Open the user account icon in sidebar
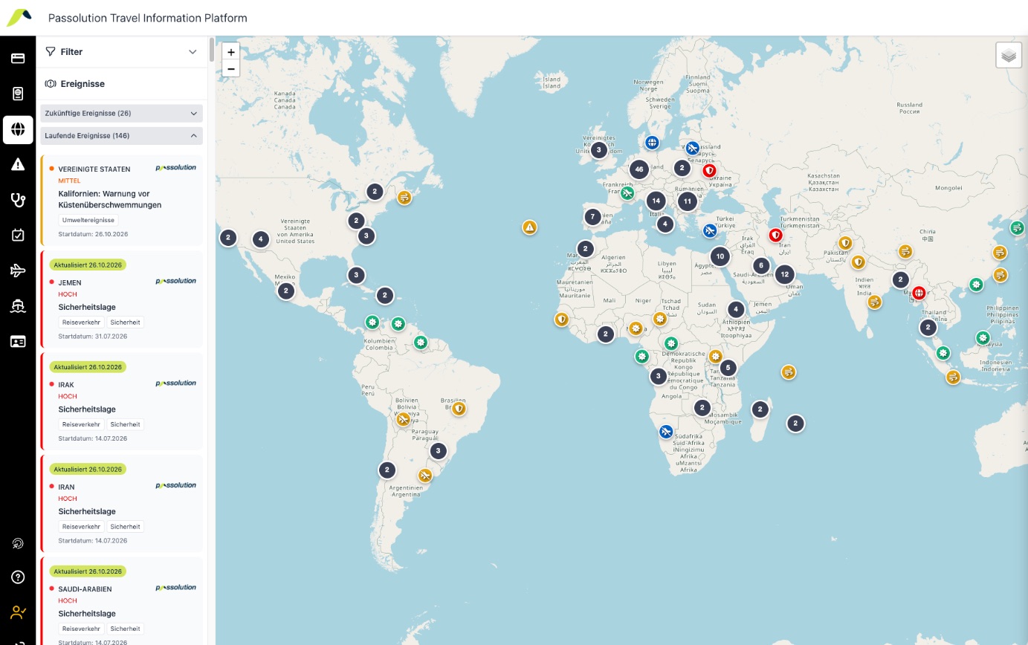Image resolution: width=1028 pixels, height=645 pixels. point(18,612)
